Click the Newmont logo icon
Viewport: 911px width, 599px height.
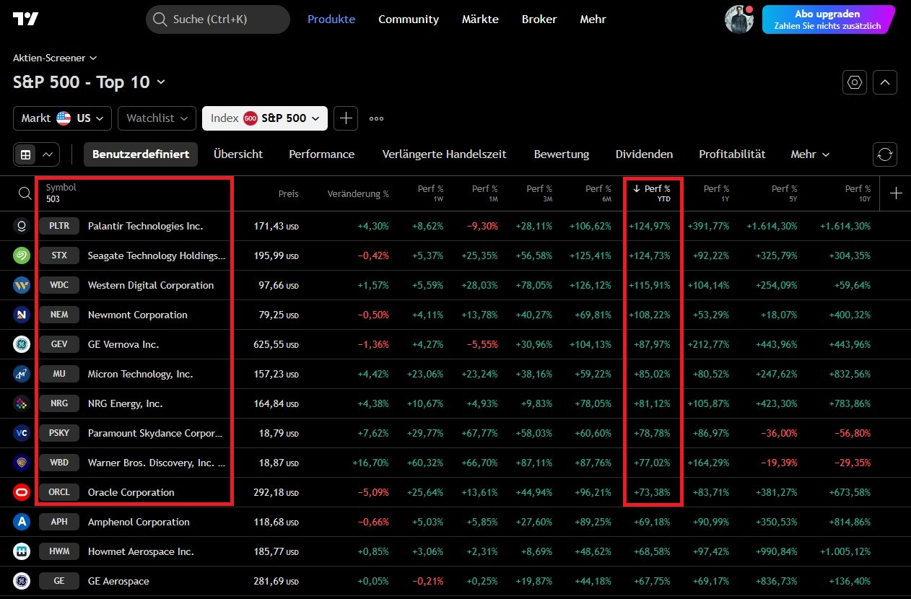click(22, 315)
